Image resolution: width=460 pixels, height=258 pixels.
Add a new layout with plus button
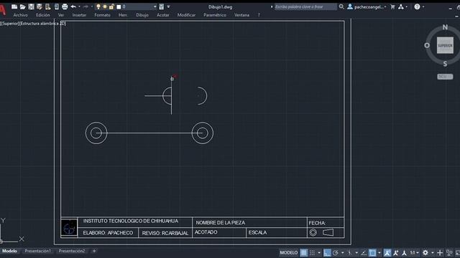(x=94, y=251)
